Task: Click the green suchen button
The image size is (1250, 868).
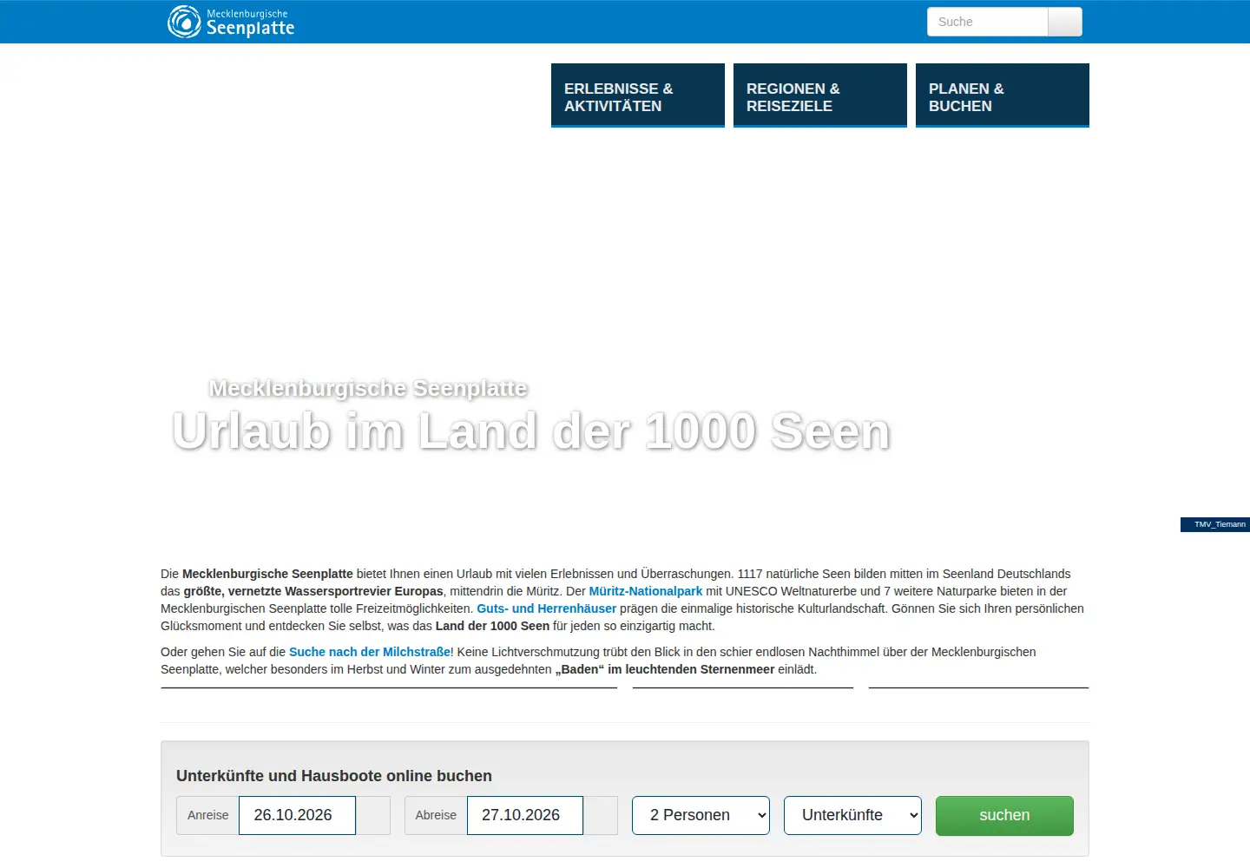Action: [x=1004, y=815]
